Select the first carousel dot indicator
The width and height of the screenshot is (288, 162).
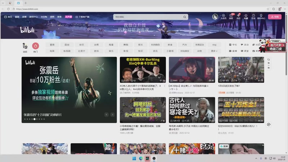tap(25, 119)
